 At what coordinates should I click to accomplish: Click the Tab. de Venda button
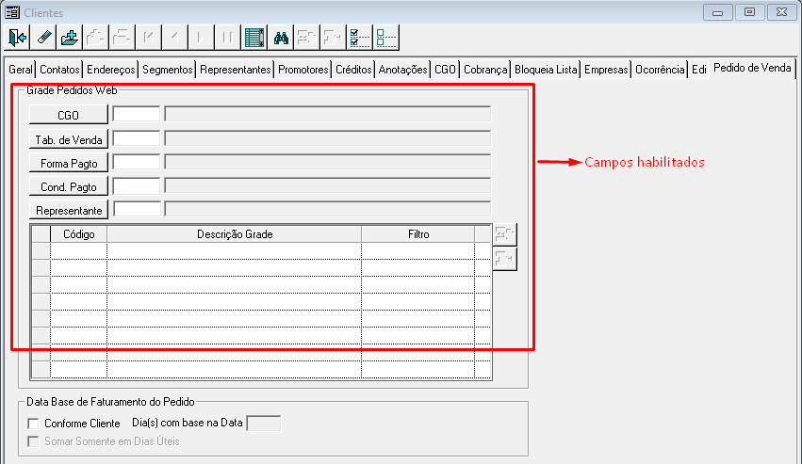(x=69, y=139)
